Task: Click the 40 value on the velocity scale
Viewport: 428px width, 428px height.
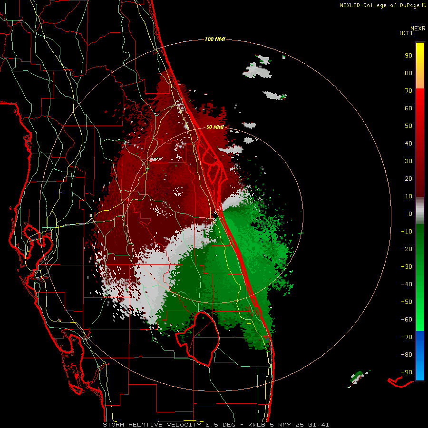Action: (409, 143)
